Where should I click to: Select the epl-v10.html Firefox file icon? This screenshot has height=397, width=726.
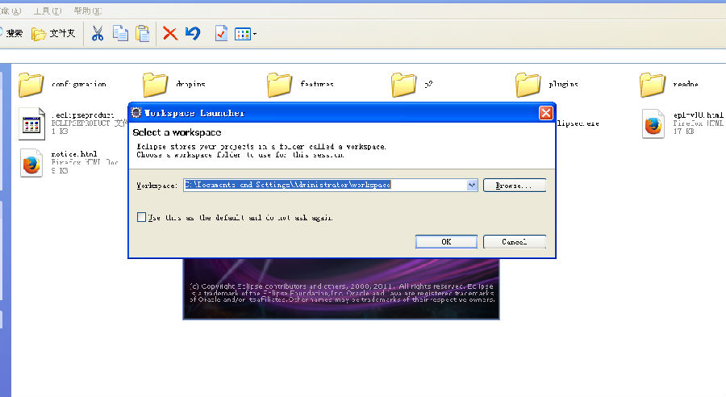coord(653,123)
